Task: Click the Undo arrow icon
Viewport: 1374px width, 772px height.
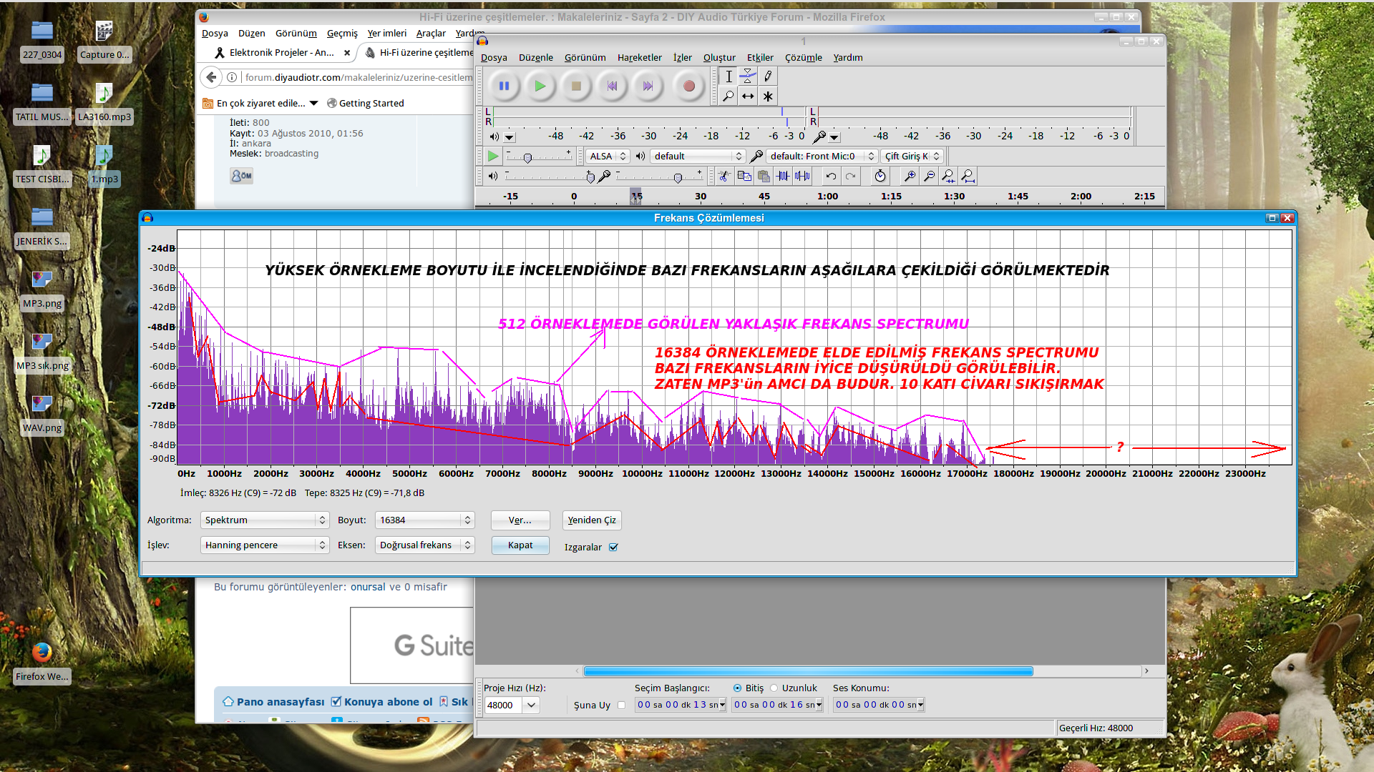Action: pos(830,176)
